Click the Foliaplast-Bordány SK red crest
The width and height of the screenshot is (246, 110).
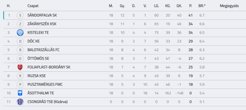click(20, 67)
